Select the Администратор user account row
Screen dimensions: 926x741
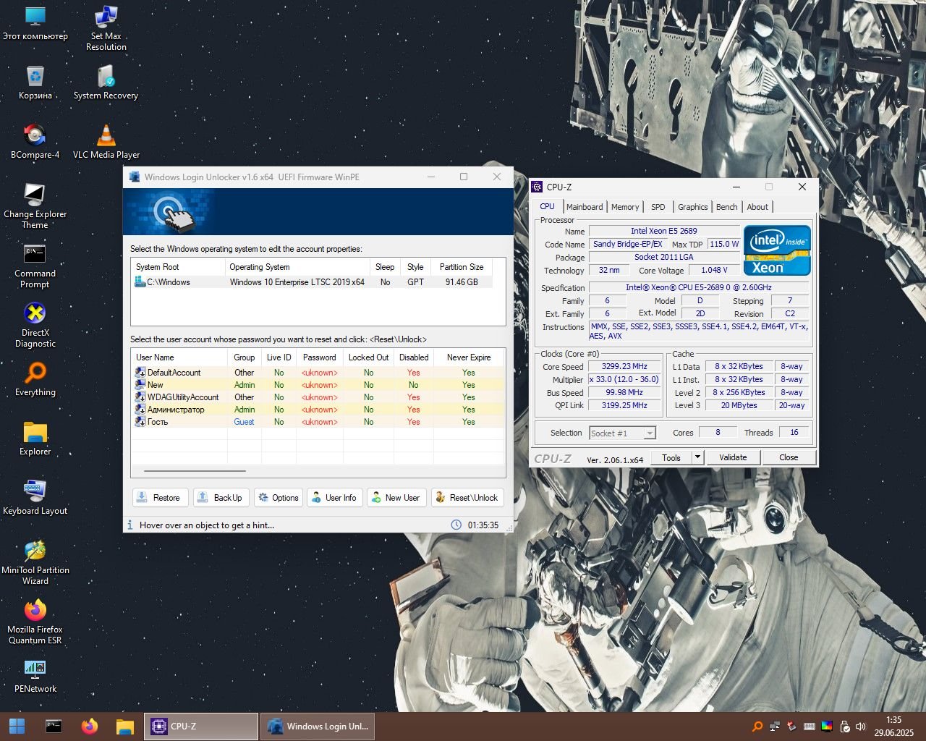click(x=176, y=410)
